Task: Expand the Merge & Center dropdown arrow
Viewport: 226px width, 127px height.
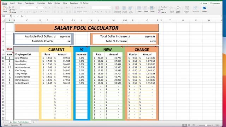Action: pos(88,12)
